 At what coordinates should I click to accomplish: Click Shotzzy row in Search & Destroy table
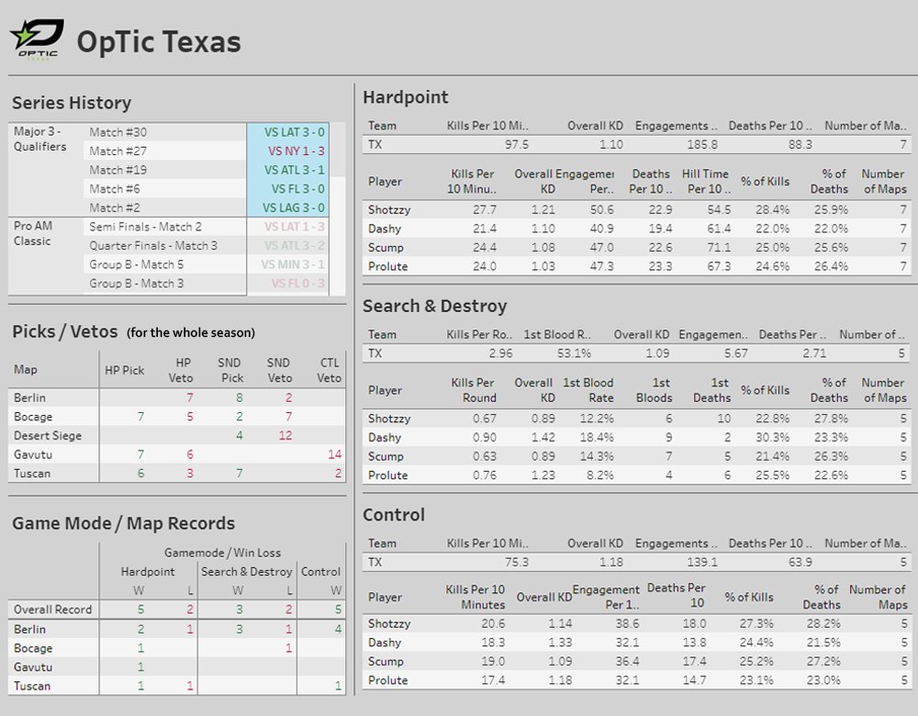coord(636,419)
